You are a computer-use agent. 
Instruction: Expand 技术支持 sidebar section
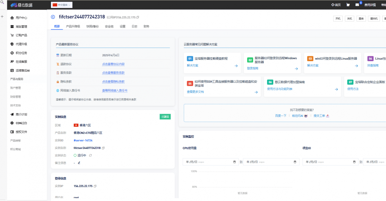pyautogui.click(x=15, y=105)
